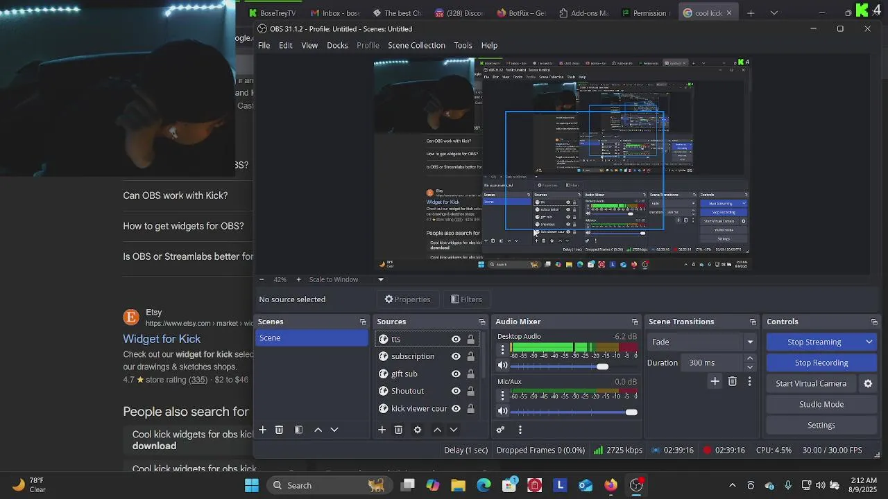
Task: Hide the subscription source eye icon
Action: coord(456,356)
